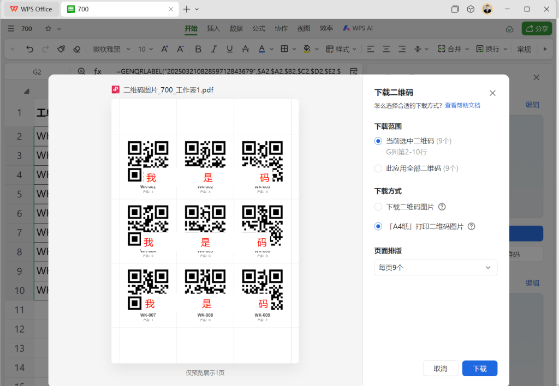Click the Undo arrow icon
The image size is (559, 386).
coord(29,49)
